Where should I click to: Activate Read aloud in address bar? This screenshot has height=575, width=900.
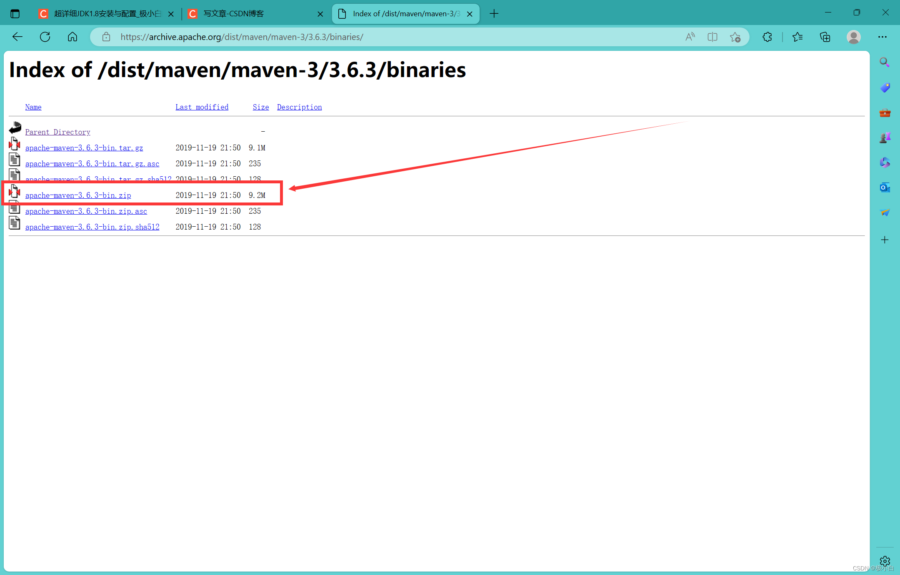(690, 37)
